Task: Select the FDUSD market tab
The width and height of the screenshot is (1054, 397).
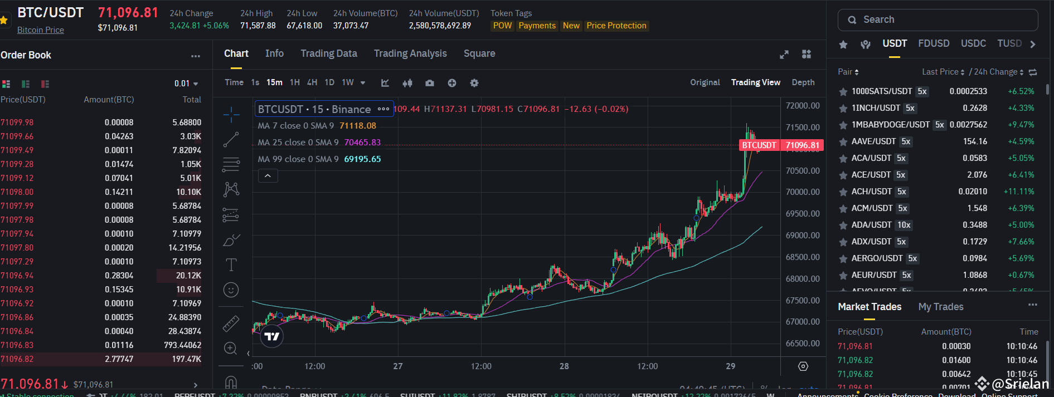Action: (934, 43)
